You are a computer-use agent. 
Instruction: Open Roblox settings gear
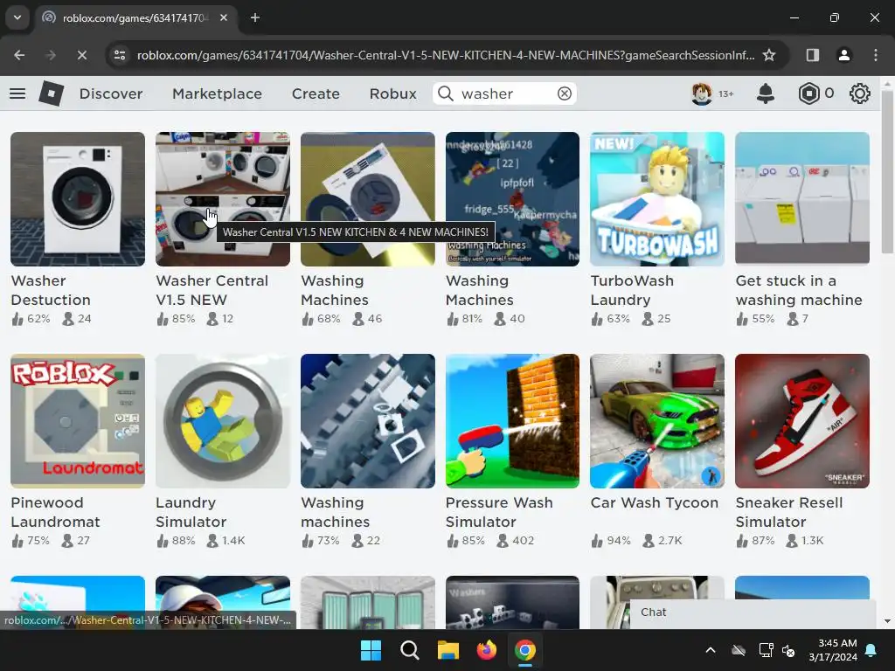click(860, 93)
